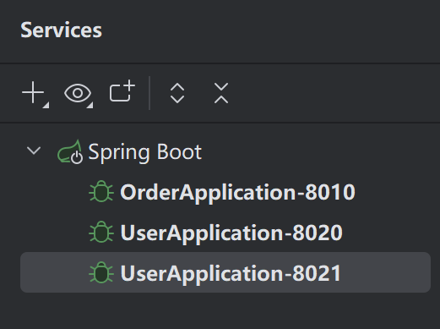Click the Expand All arrows icon
Screen dimensions: 440x329
pyautogui.click(x=177, y=93)
